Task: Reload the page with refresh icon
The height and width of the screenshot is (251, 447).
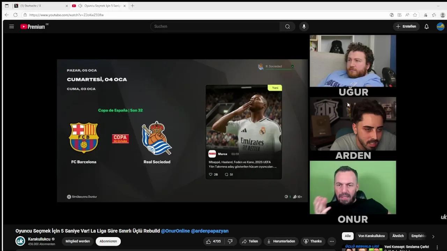Action: pyautogui.click(x=15, y=15)
